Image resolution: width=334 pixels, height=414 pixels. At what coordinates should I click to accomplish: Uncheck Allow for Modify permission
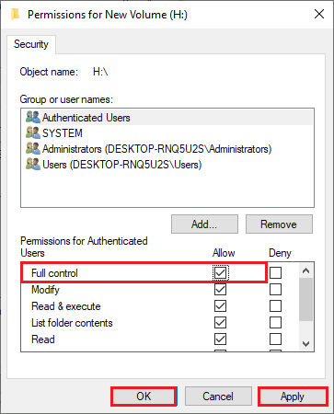tap(220, 289)
